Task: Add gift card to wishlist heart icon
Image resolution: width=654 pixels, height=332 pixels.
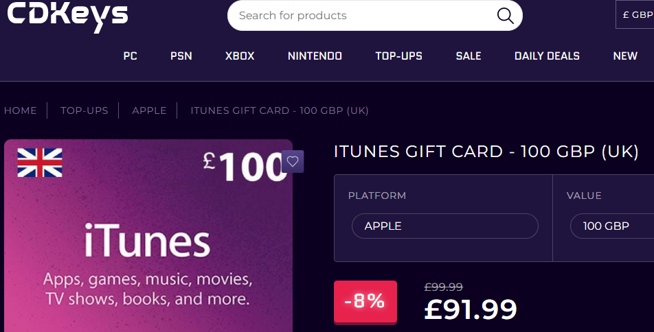Action: (x=293, y=162)
